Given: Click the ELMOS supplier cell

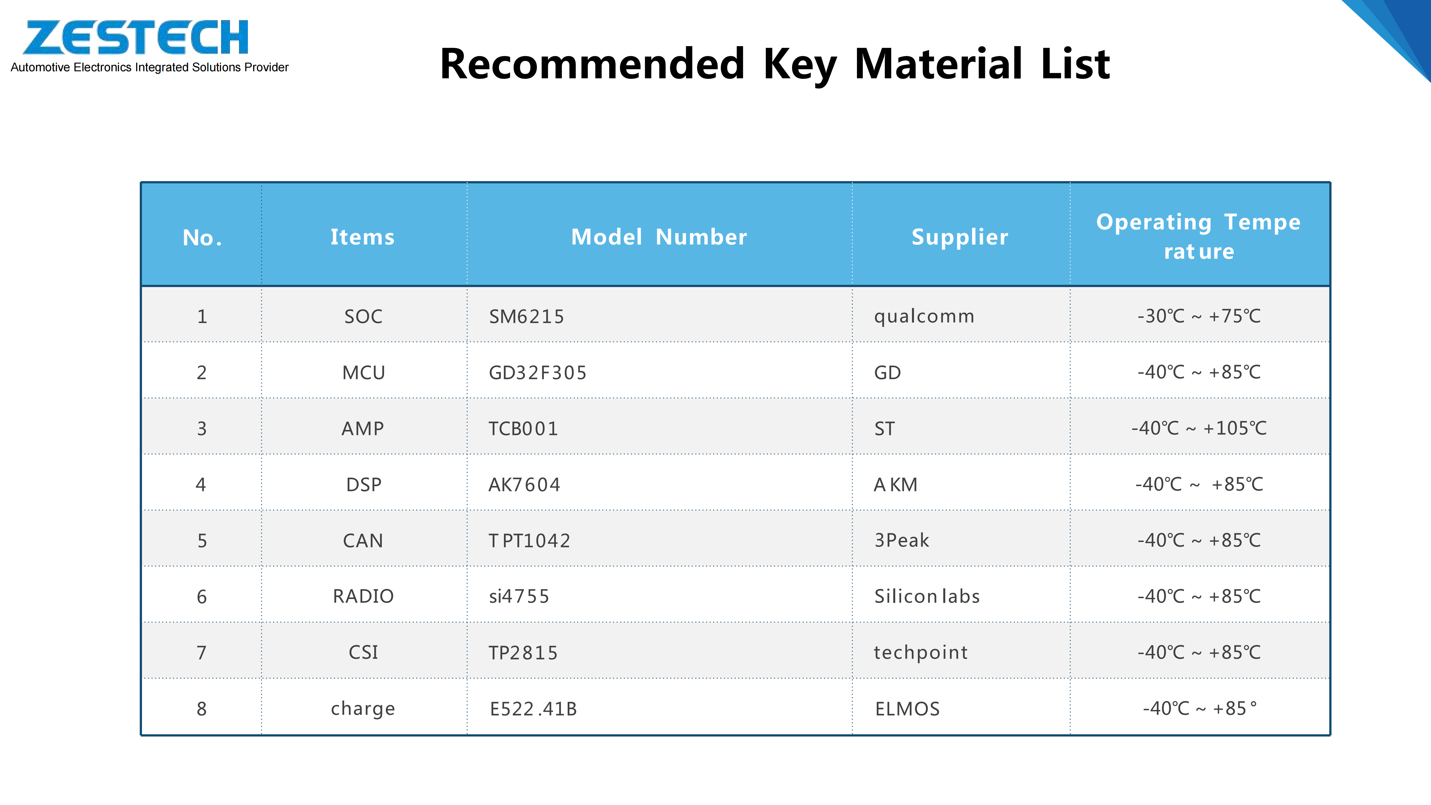Looking at the screenshot, I should [907, 708].
